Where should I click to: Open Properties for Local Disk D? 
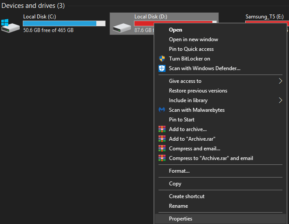pos(180,219)
